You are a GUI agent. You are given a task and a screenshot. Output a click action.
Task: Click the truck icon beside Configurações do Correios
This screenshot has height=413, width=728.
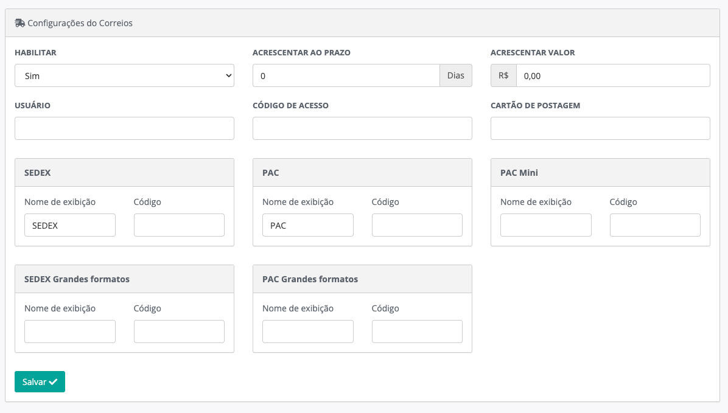click(x=20, y=23)
